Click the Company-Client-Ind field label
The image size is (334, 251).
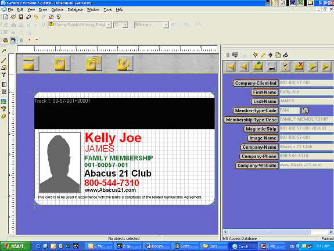coord(256,83)
